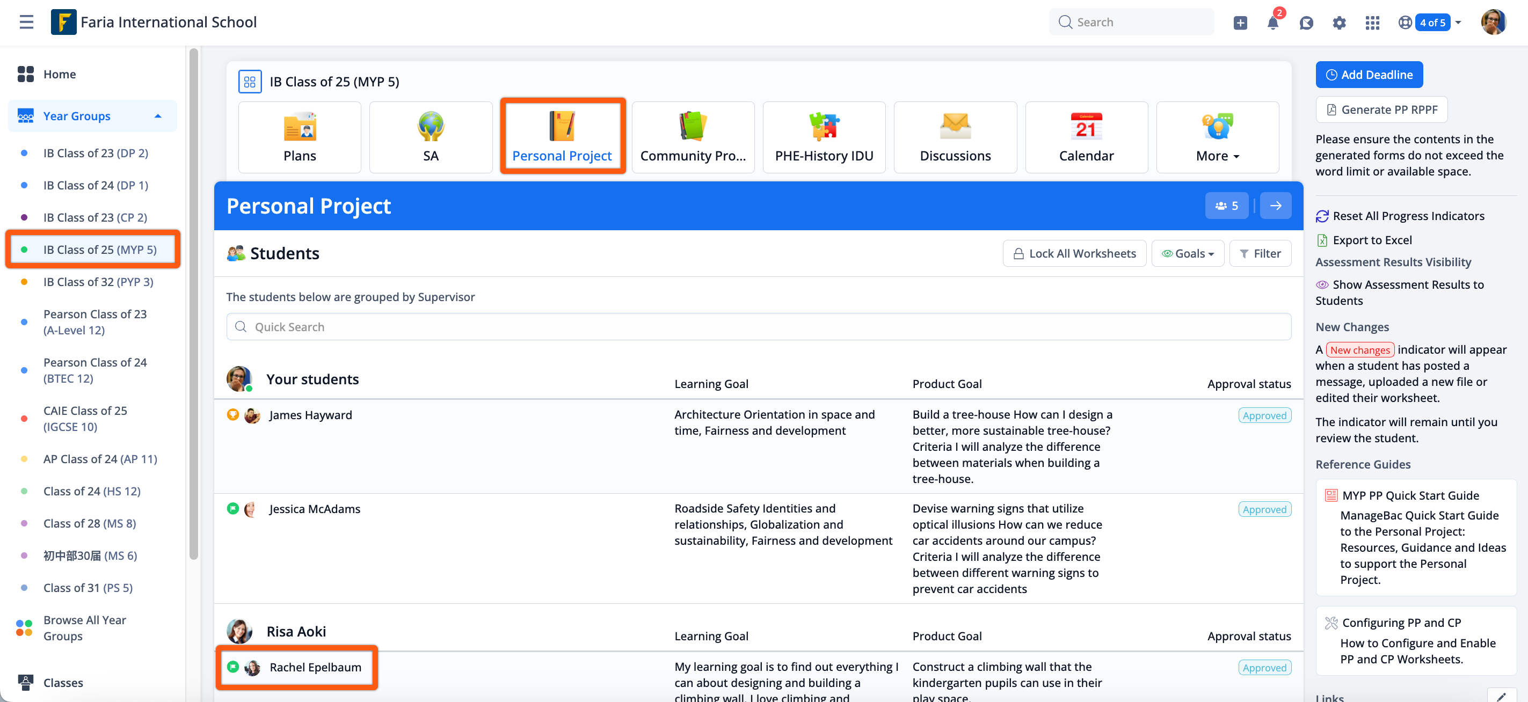Open the Plans tile
The image size is (1528, 702).
[x=300, y=137]
